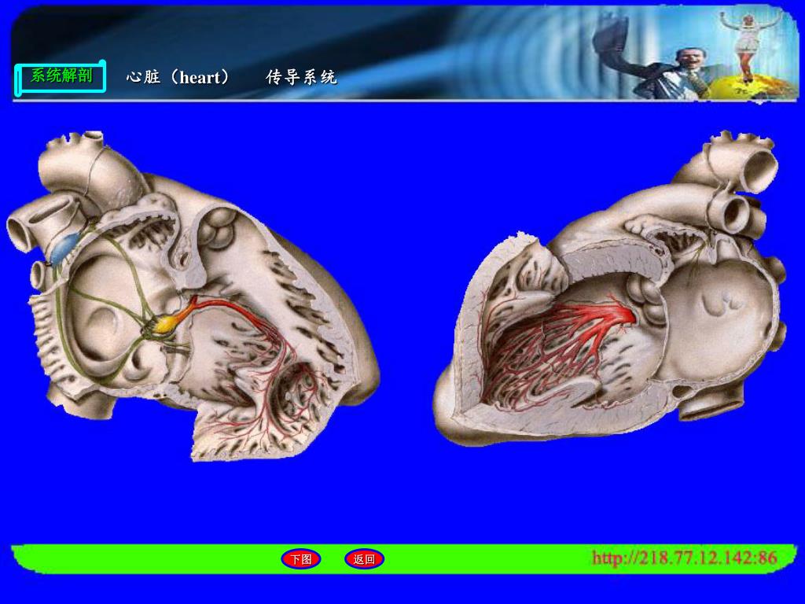805x604 pixels.
Task: Click the red 下图 button
Action: pyautogui.click(x=301, y=559)
